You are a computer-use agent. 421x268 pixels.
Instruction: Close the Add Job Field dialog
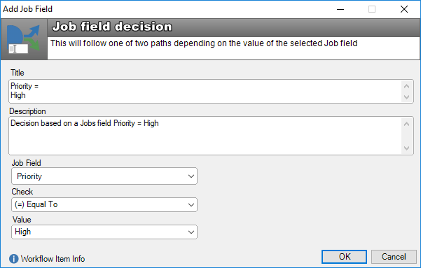[403, 9]
